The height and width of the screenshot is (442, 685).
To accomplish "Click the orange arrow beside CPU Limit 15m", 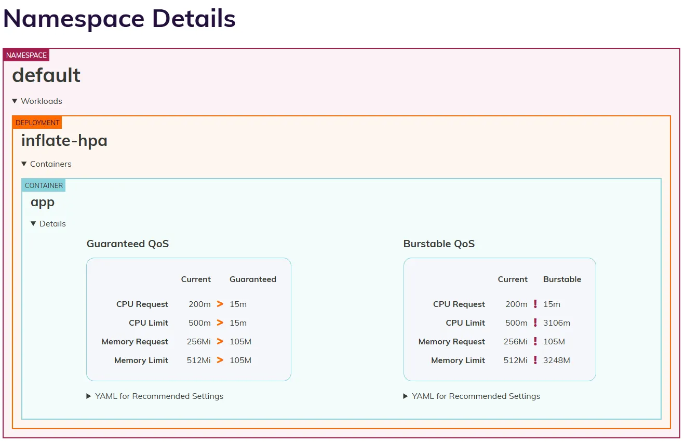I will click(220, 323).
